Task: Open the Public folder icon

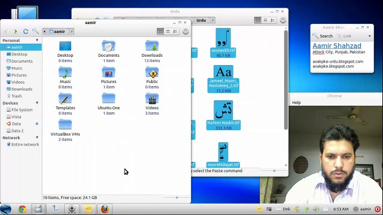Action: 151,72
